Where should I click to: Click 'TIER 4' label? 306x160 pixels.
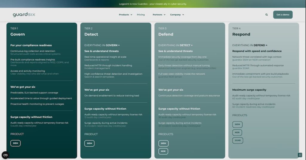coord(236,28)
